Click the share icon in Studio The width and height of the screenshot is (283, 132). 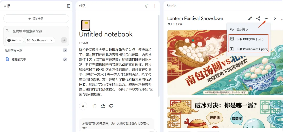pos(258,19)
